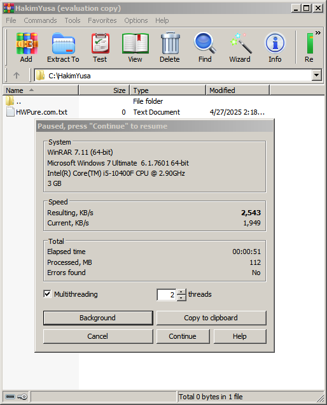327x405 pixels.
Task: Minimize the HakimYusa window
Action: 296,8
